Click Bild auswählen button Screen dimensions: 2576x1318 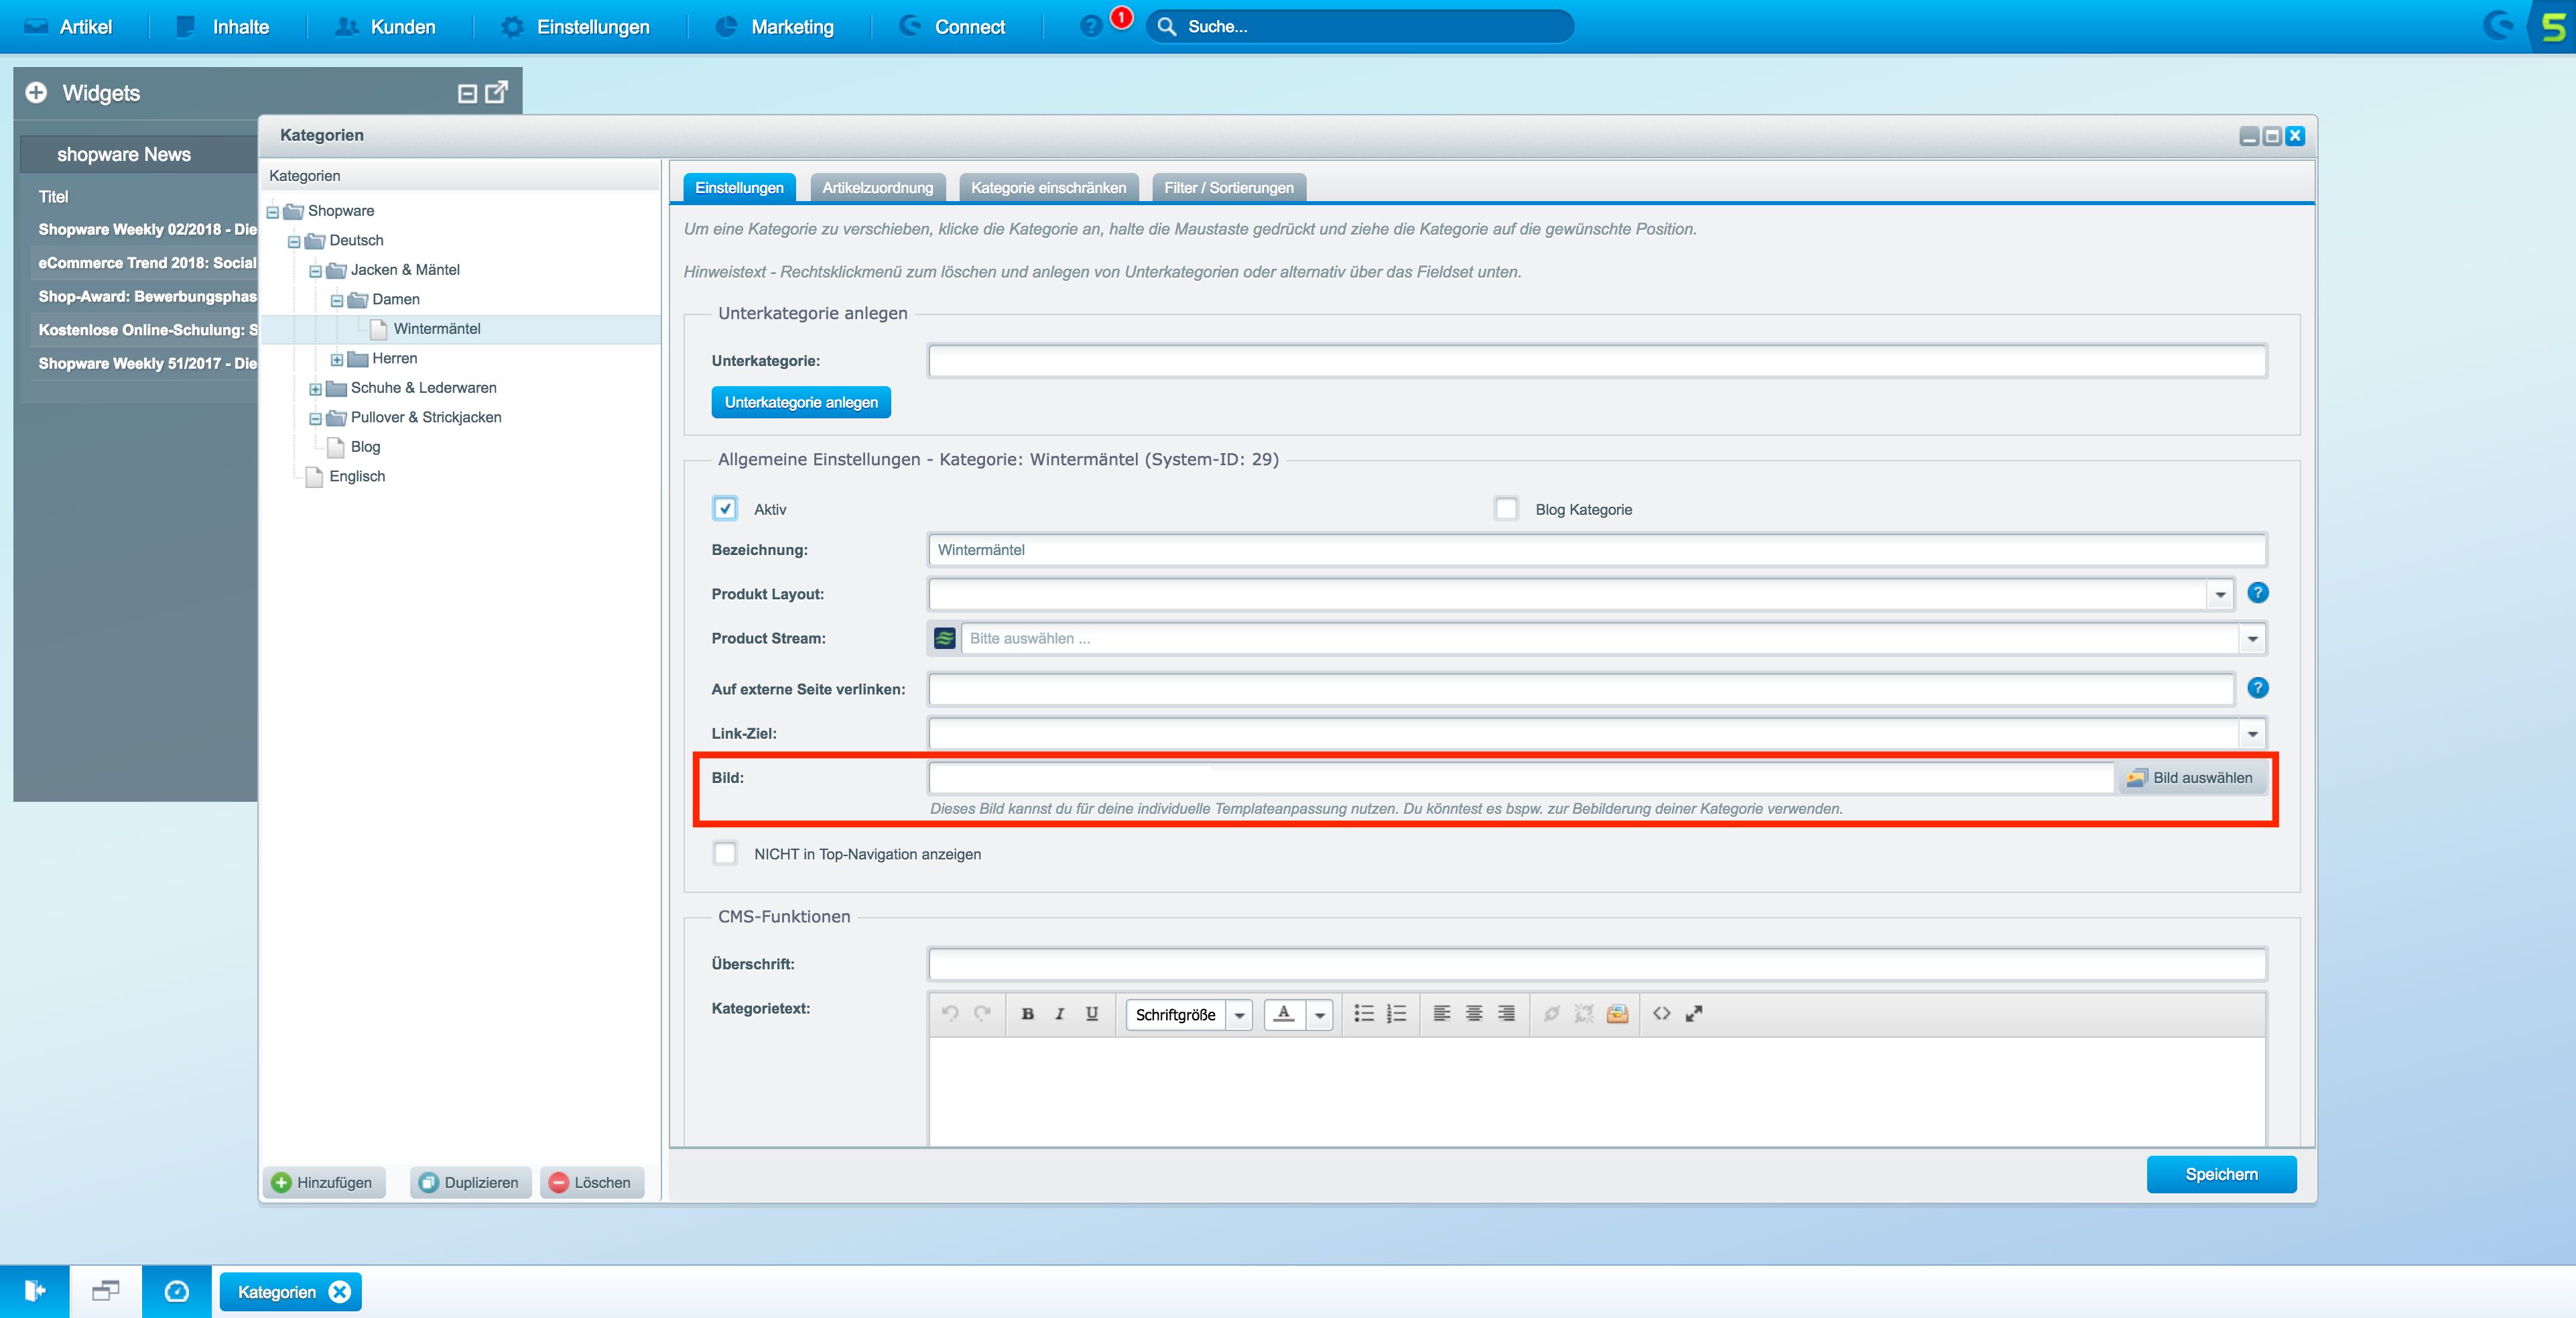click(2191, 778)
